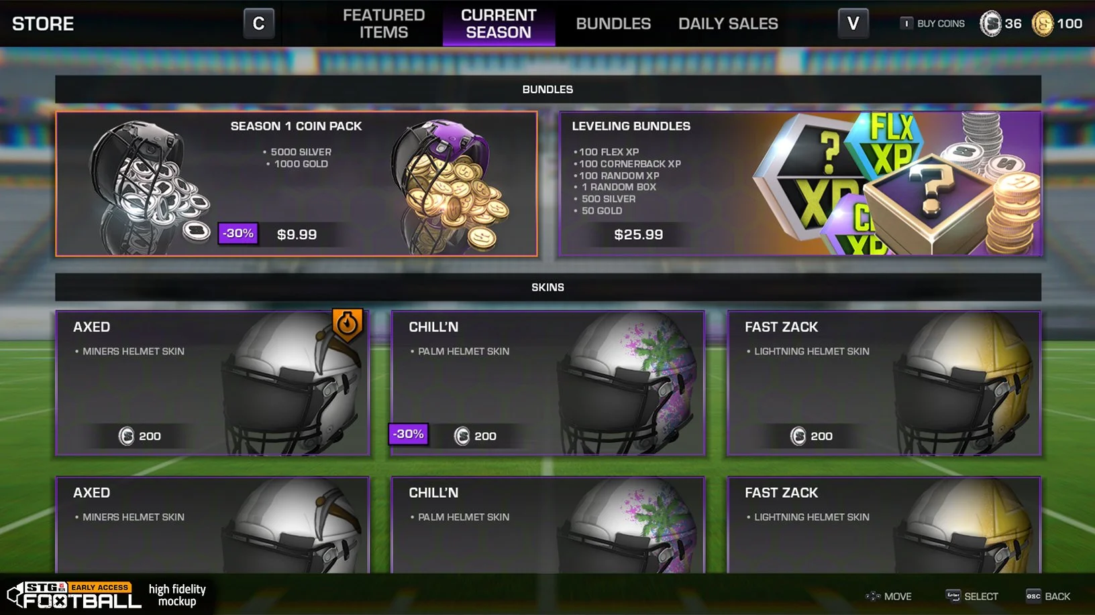
Task: Click the V key next-tab icon
Action: point(853,24)
